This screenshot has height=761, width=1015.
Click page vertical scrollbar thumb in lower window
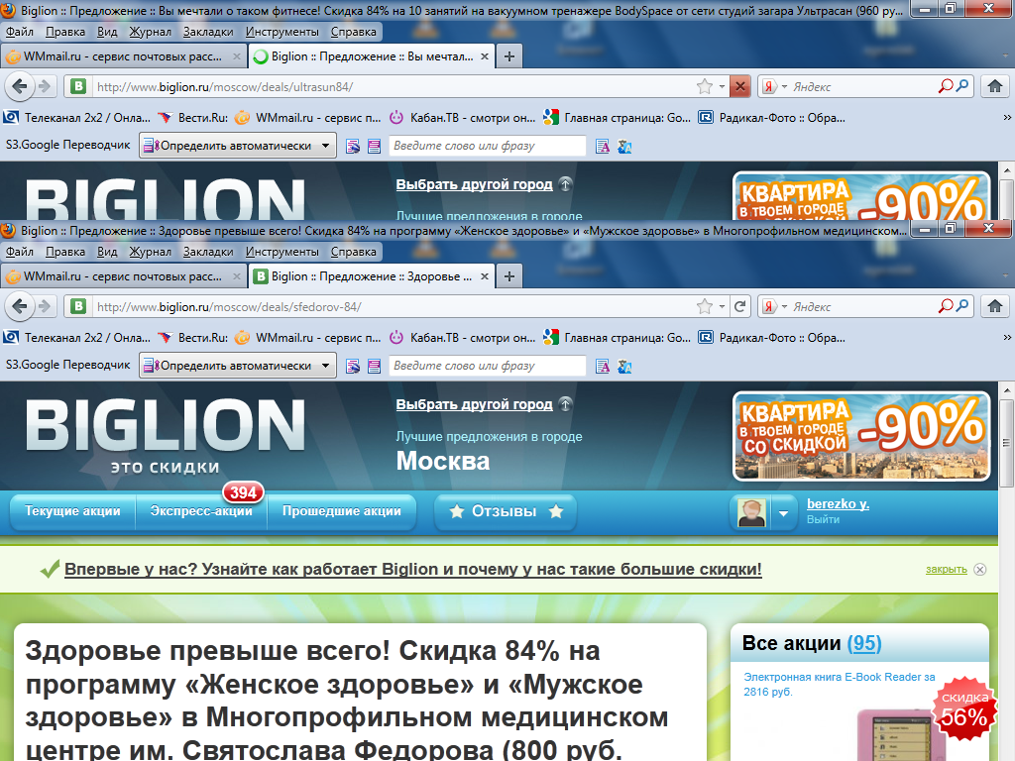click(1006, 443)
